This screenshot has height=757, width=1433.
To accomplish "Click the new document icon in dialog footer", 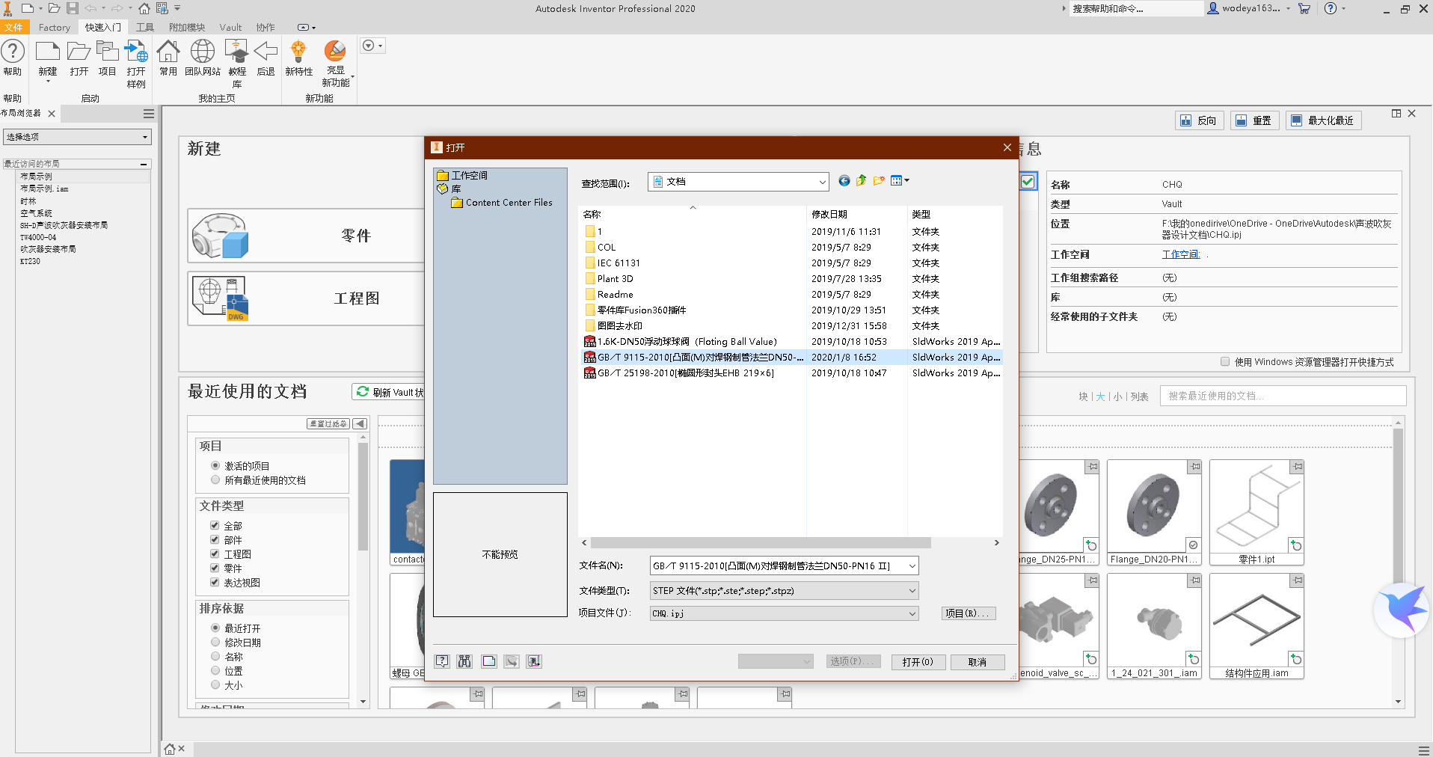I will click(488, 661).
